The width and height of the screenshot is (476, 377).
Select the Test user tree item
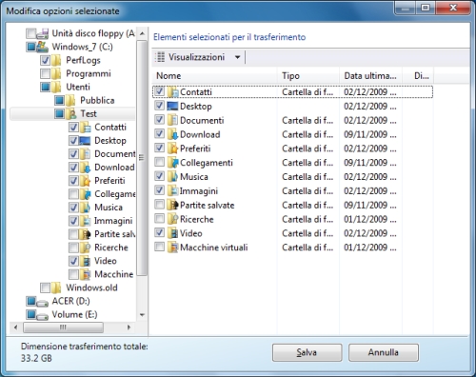pyautogui.click(x=73, y=113)
